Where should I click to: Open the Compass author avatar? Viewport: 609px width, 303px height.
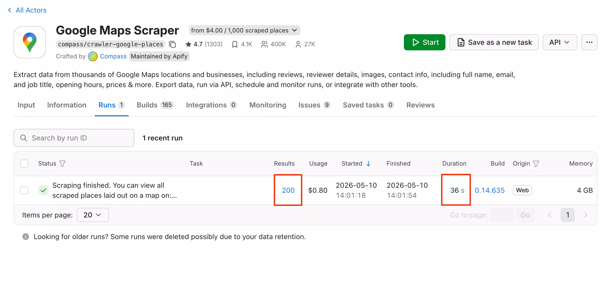pos(93,56)
